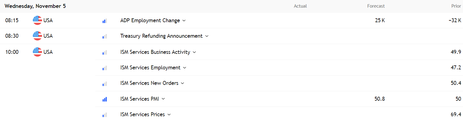Open the ISM Services Employment event
463x122 pixels.
150,68
